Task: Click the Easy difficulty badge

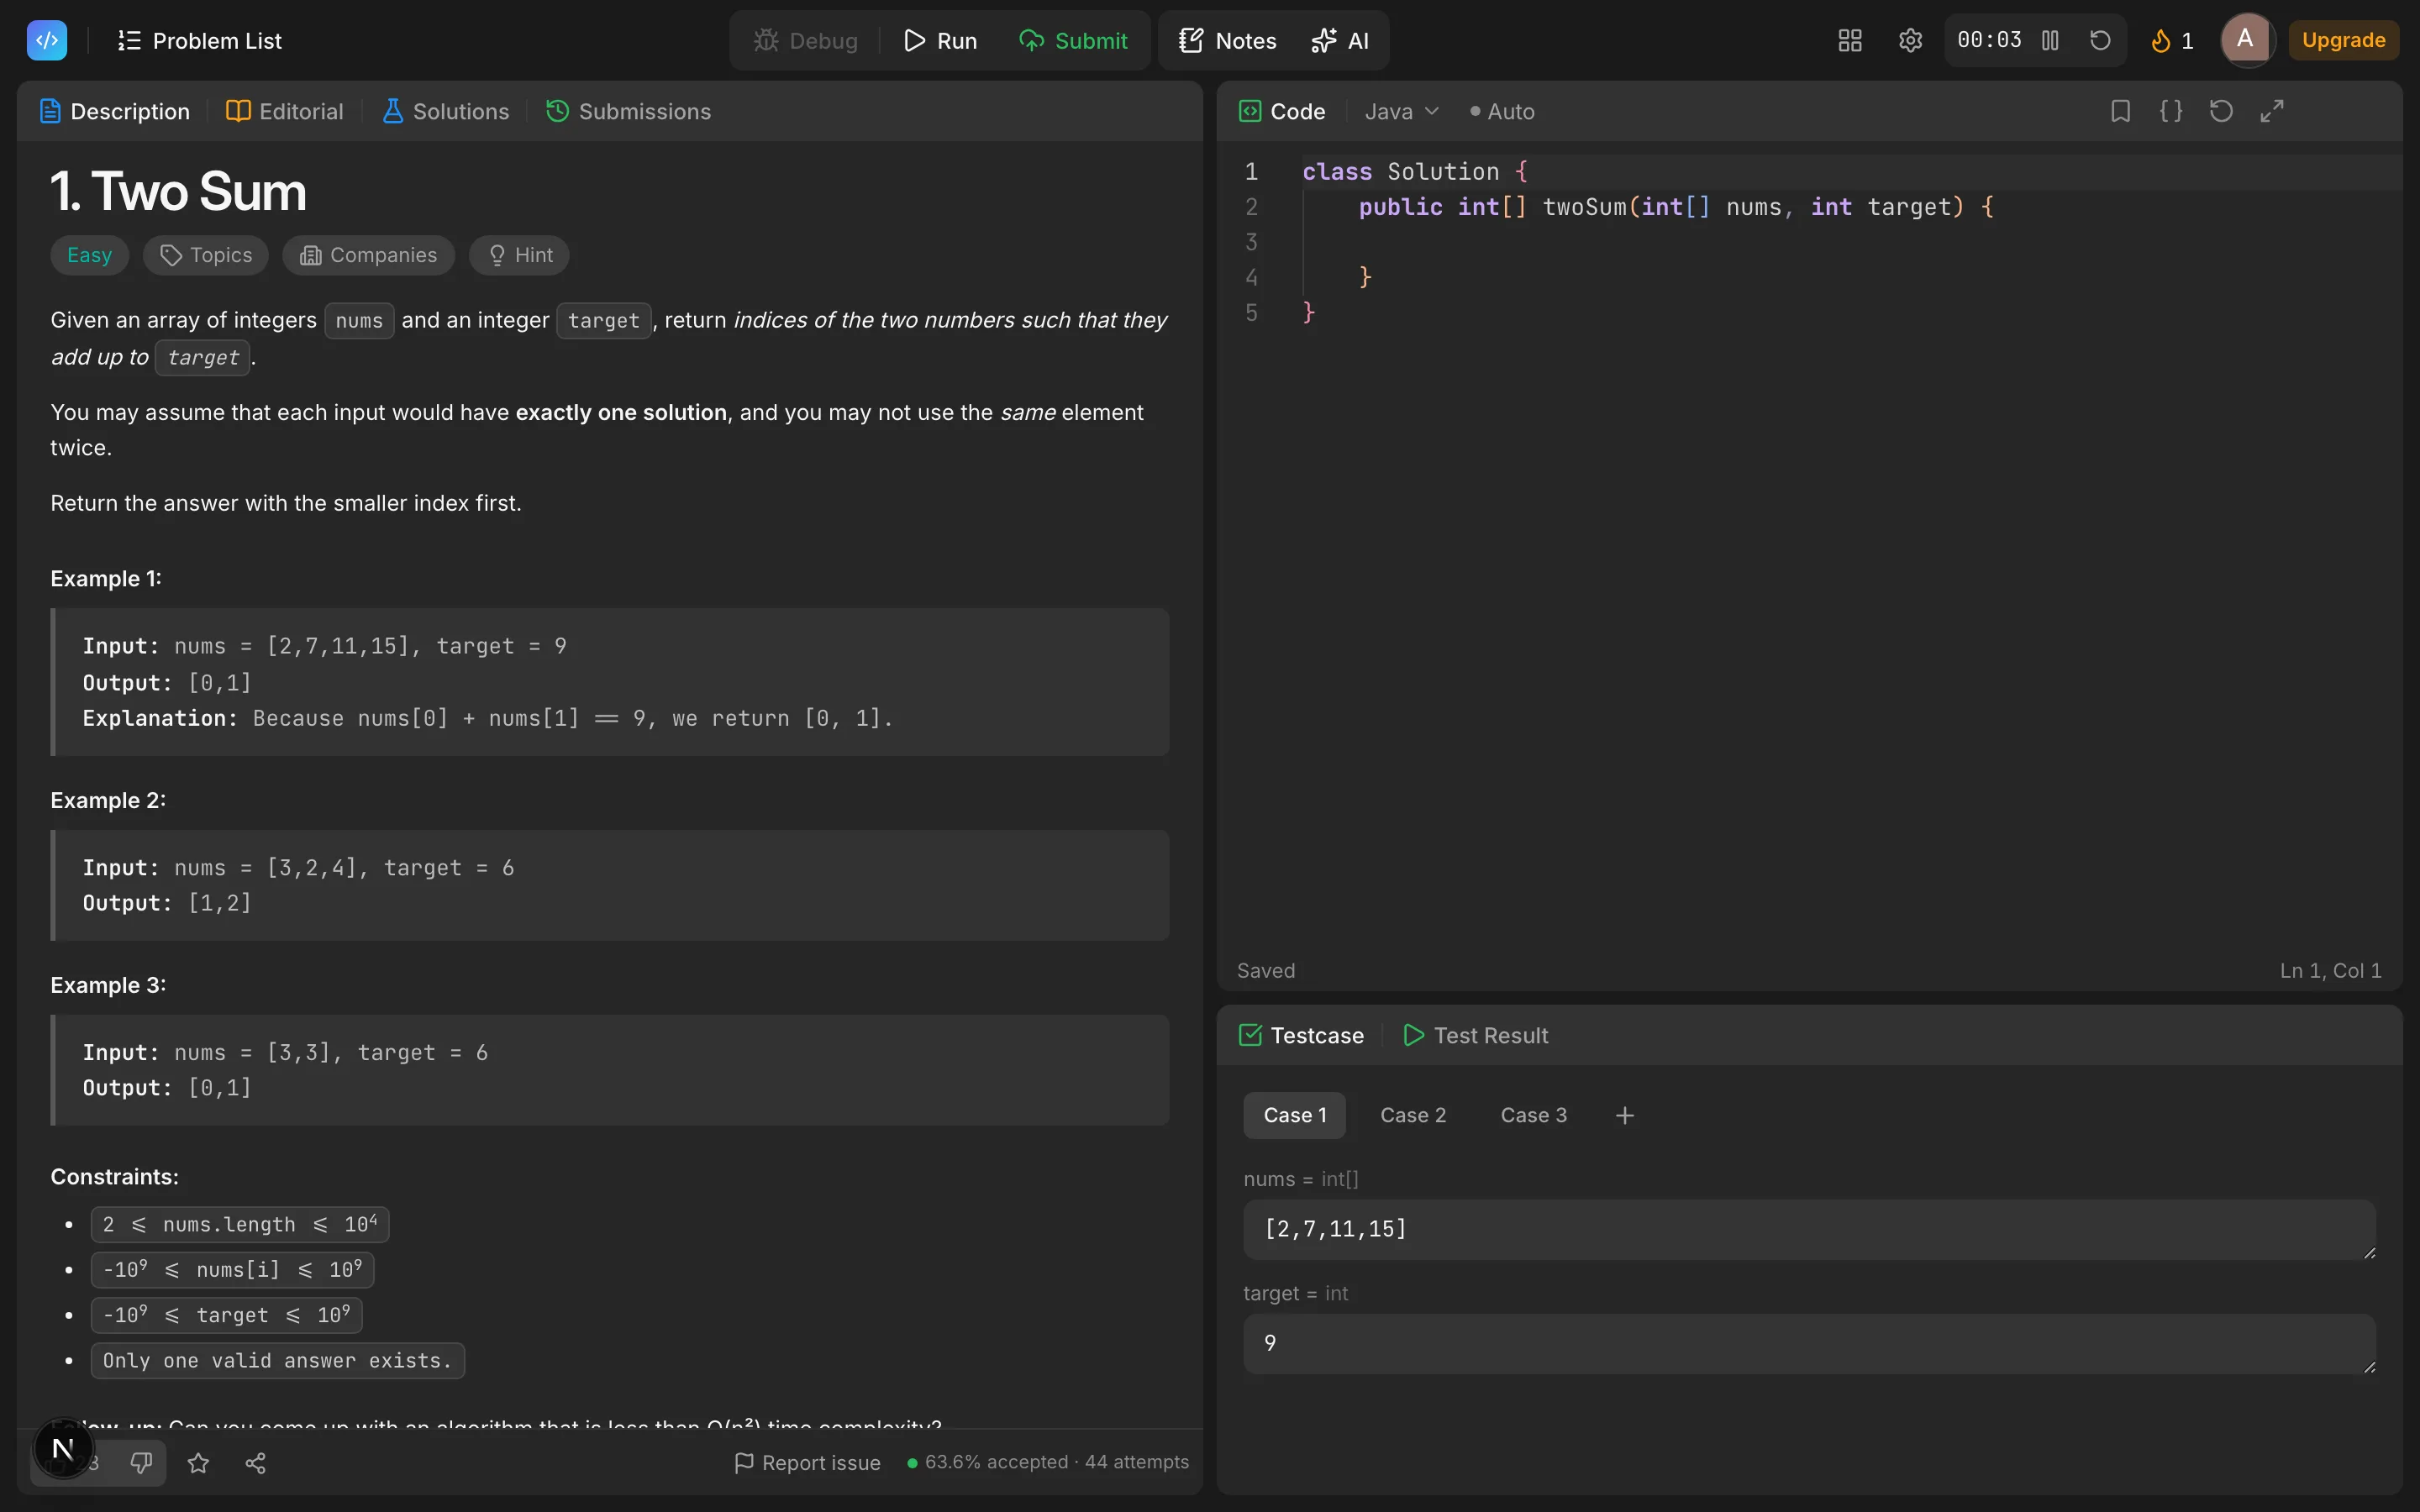Action: [89, 255]
